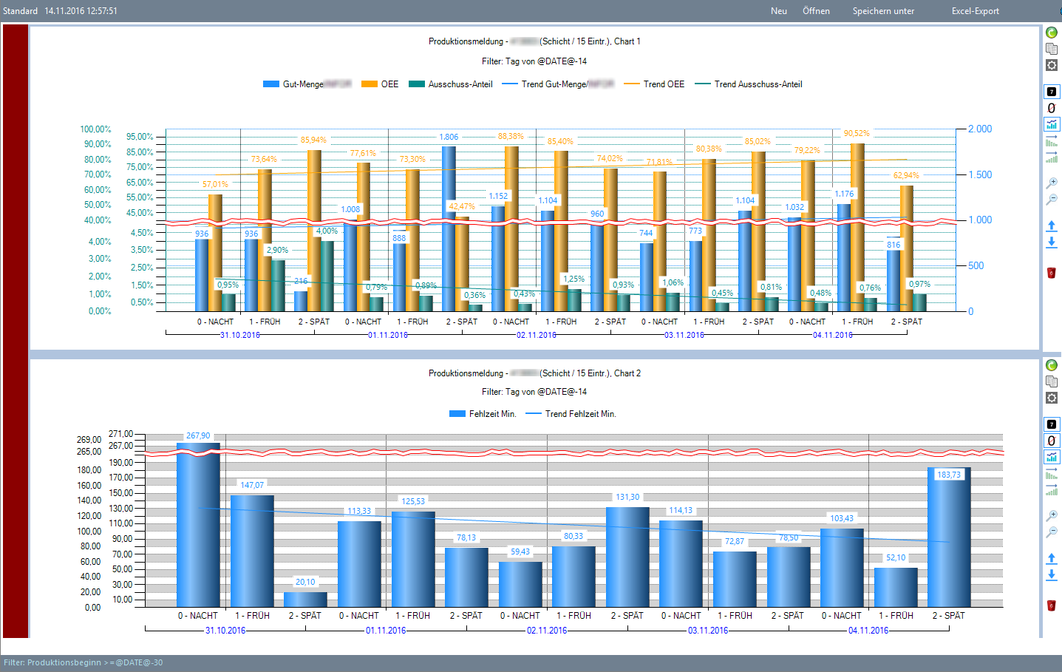
Task: Open the Öffnen menu item
Action: [x=816, y=11]
